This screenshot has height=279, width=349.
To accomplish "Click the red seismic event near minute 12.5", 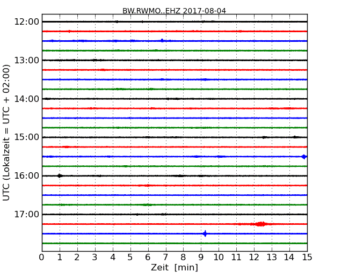I will [x=260, y=224].
